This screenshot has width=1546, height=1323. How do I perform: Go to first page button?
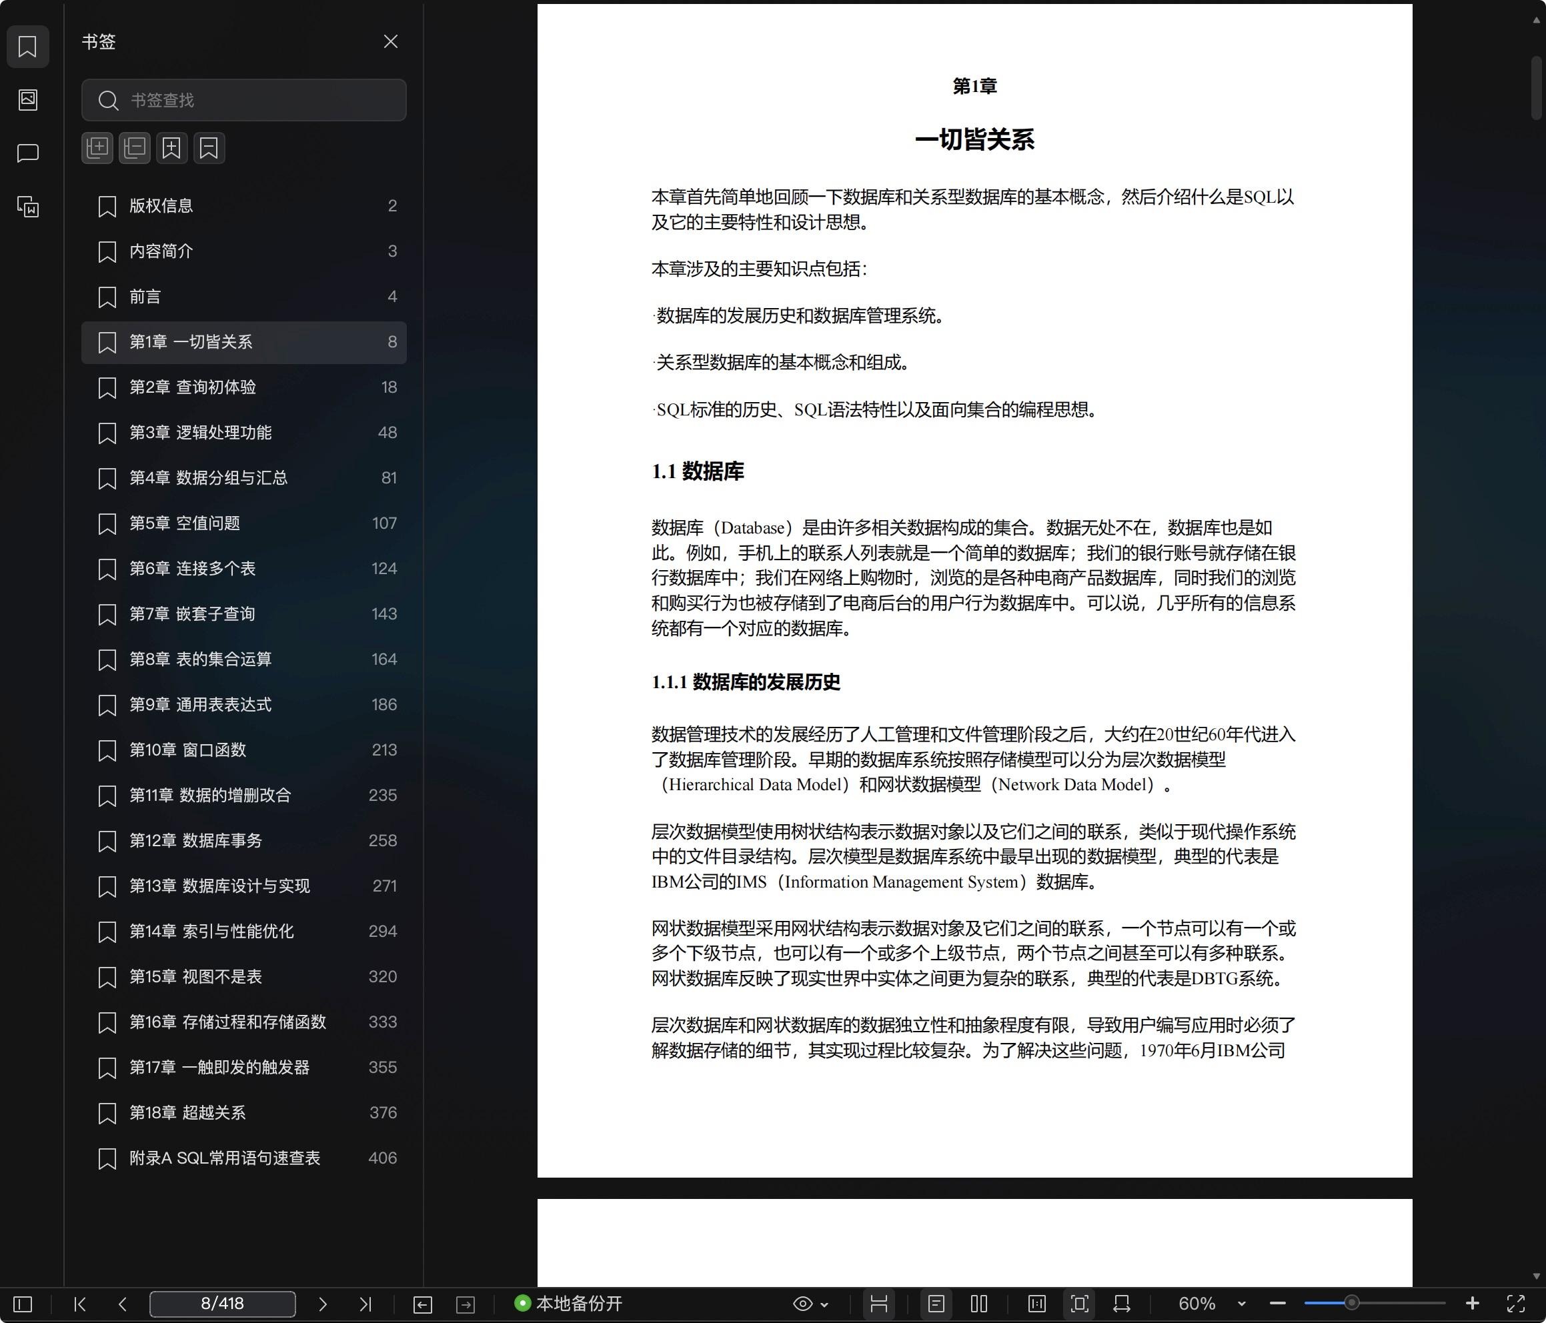click(x=80, y=1304)
